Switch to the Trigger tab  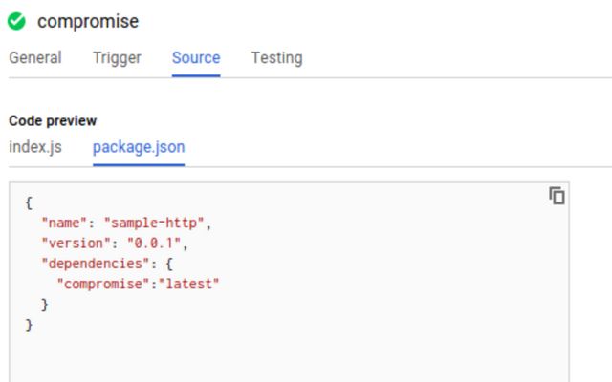[x=117, y=57]
